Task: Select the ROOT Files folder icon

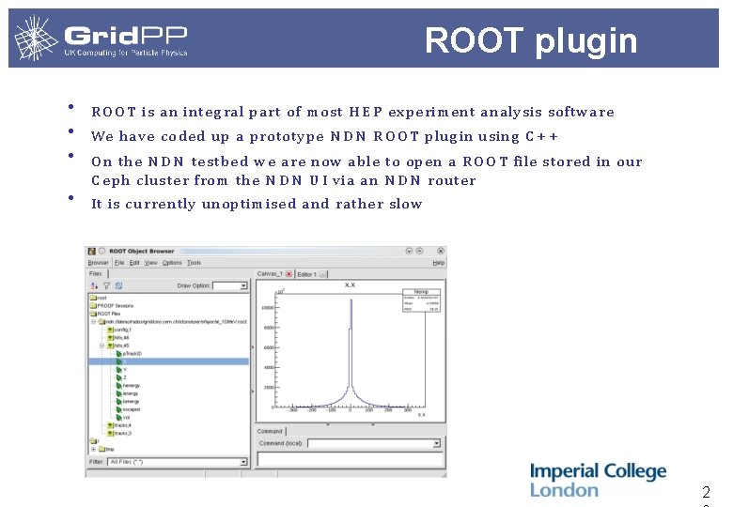Action: [x=93, y=314]
